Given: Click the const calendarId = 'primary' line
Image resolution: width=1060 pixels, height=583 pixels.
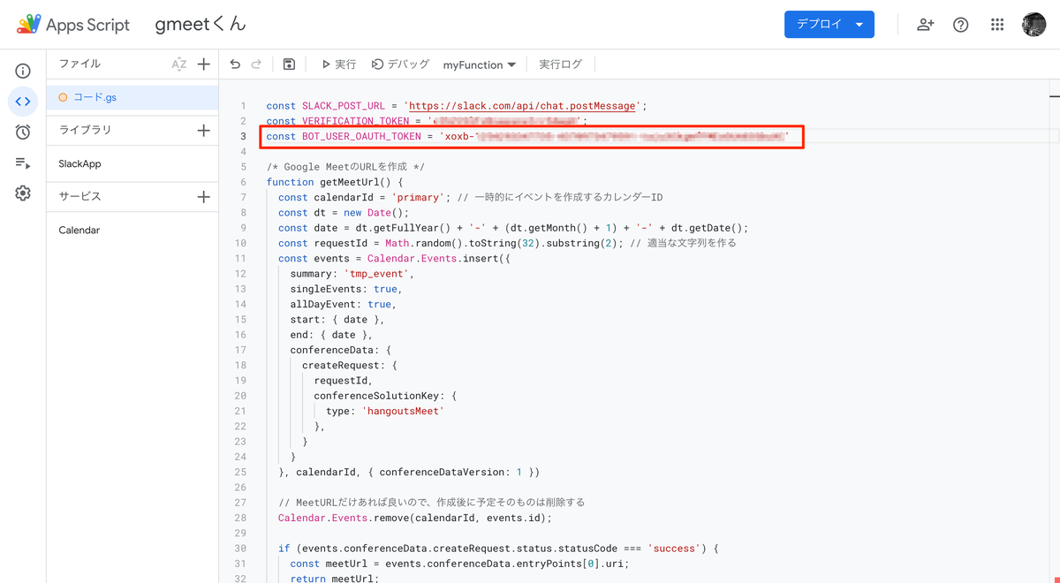Looking at the screenshot, I should [470, 197].
